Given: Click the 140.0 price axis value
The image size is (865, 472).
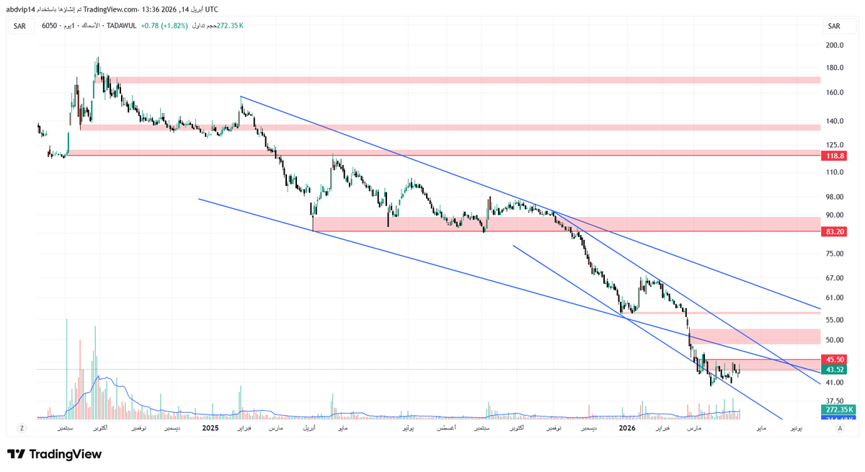Looking at the screenshot, I should coord(835,122).
